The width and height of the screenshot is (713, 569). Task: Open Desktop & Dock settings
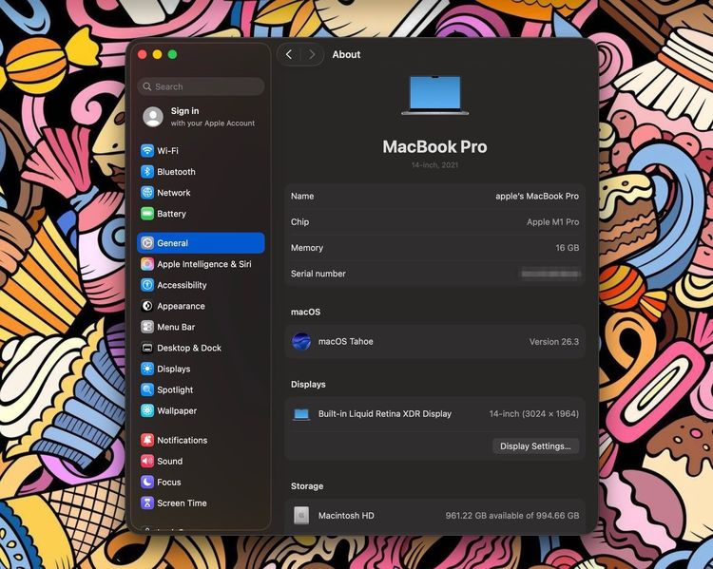(x=201, y=348)
